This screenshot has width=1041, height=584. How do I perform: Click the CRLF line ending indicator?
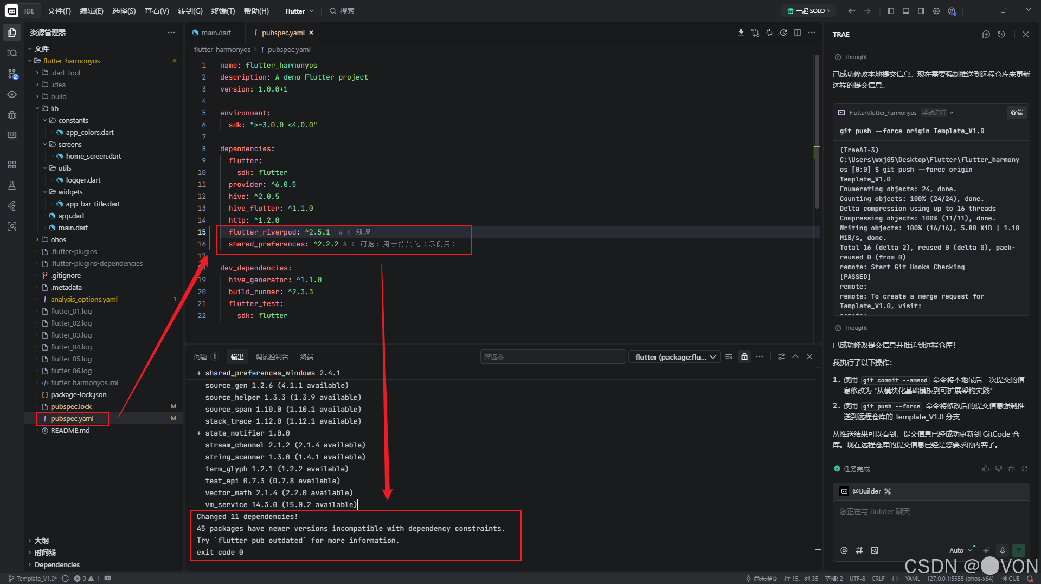[878, 579]
